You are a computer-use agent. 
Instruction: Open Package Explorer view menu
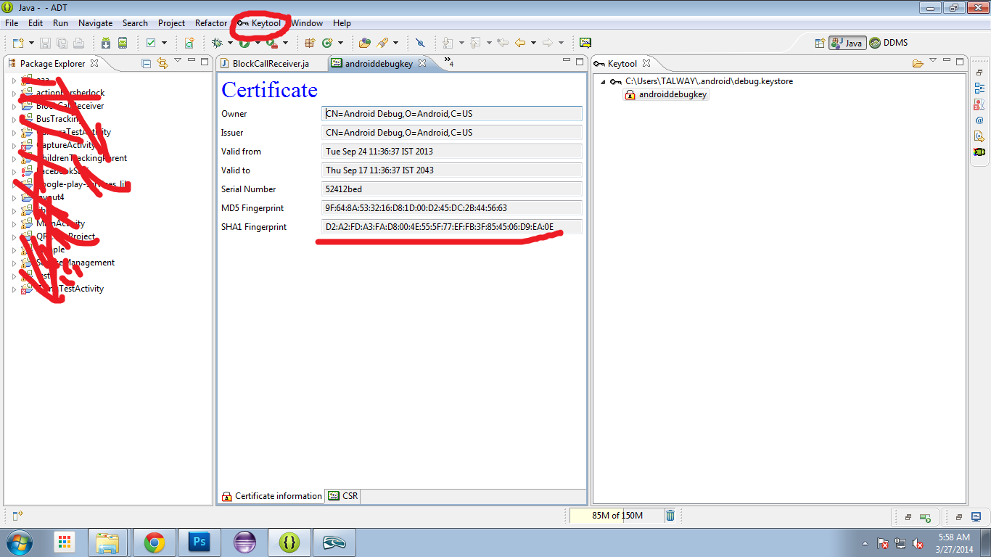(178, 62)
